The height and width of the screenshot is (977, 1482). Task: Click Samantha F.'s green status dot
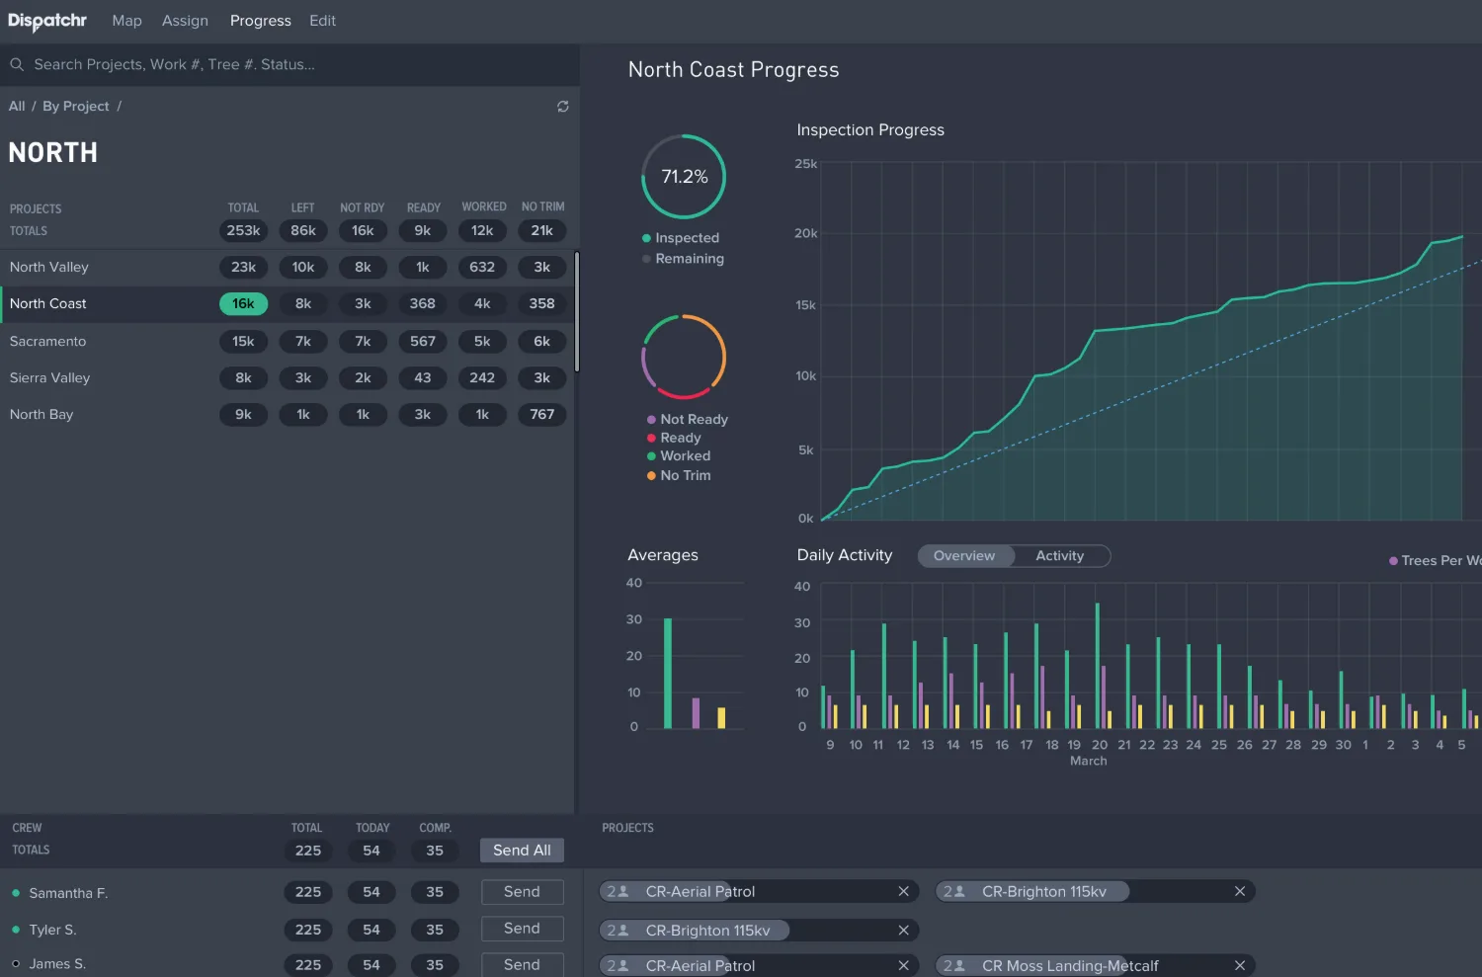point(16,893)
